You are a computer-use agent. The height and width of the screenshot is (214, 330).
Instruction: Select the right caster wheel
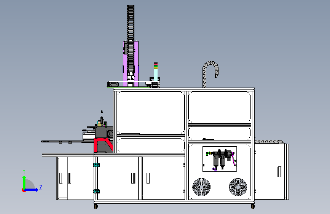click(253, 206)
